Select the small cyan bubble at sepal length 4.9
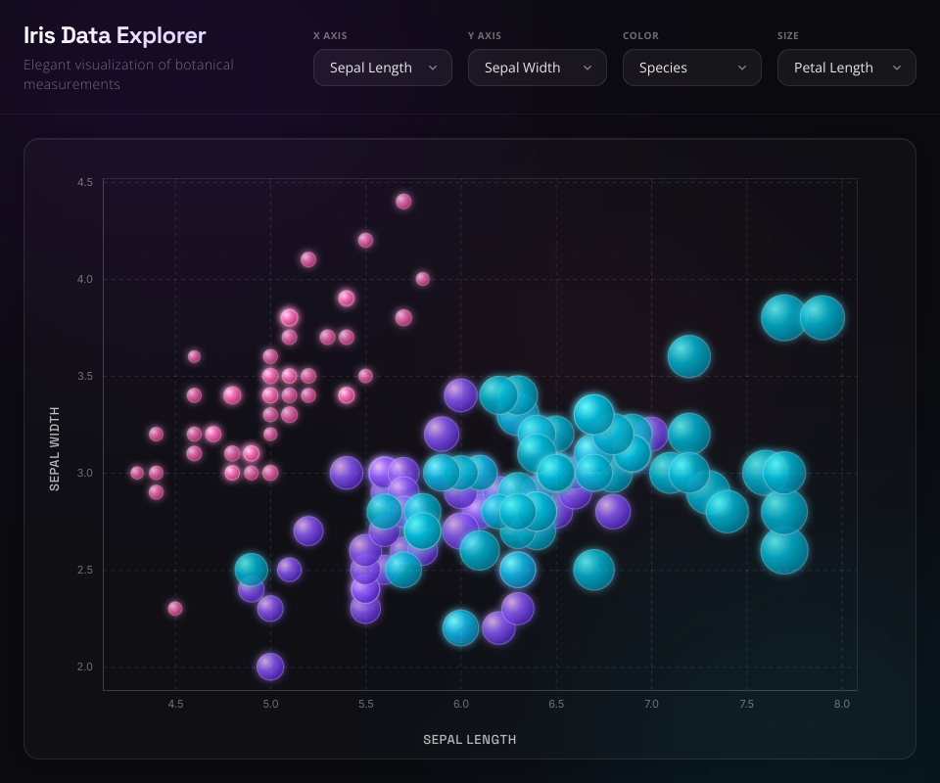This screenshot has height=783, width=940. (x=252, y=569)
